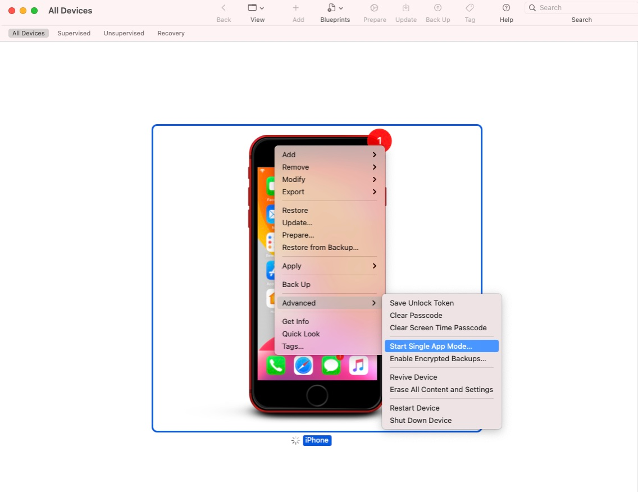Screen dimensions: 638x492
Task: Expand the Export submenu
Action: (x=330, y=192)
